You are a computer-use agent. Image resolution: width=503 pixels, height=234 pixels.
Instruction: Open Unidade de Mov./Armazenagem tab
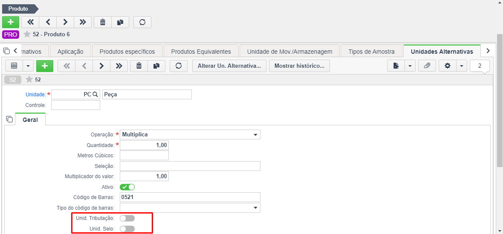[x=289, y=51]
